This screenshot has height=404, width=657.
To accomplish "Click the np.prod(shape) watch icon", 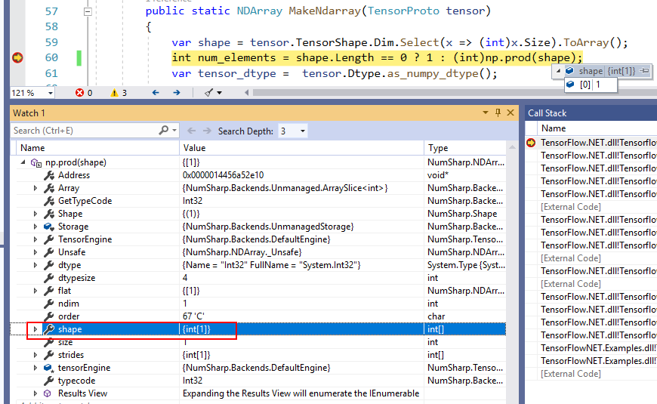I will coord(36,162).
